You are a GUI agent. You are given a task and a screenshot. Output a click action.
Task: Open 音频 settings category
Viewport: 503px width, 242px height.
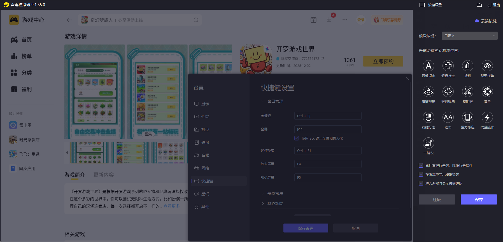coord(219,155)
